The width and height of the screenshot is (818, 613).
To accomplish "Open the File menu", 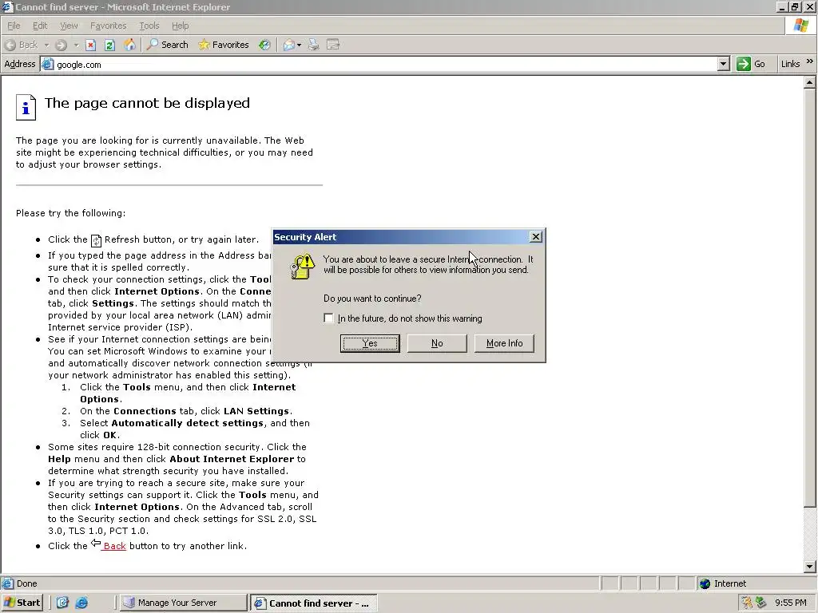I will 14,26.
